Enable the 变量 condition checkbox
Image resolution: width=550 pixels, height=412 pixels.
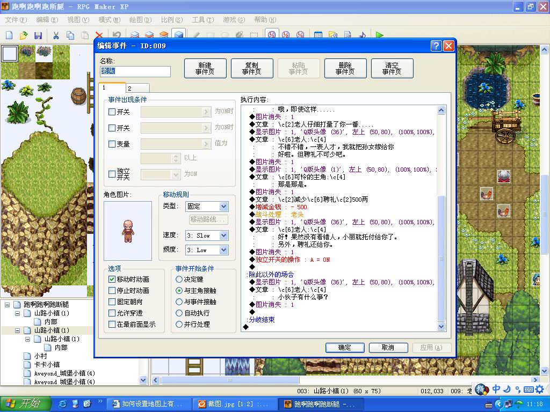[112, 144]
